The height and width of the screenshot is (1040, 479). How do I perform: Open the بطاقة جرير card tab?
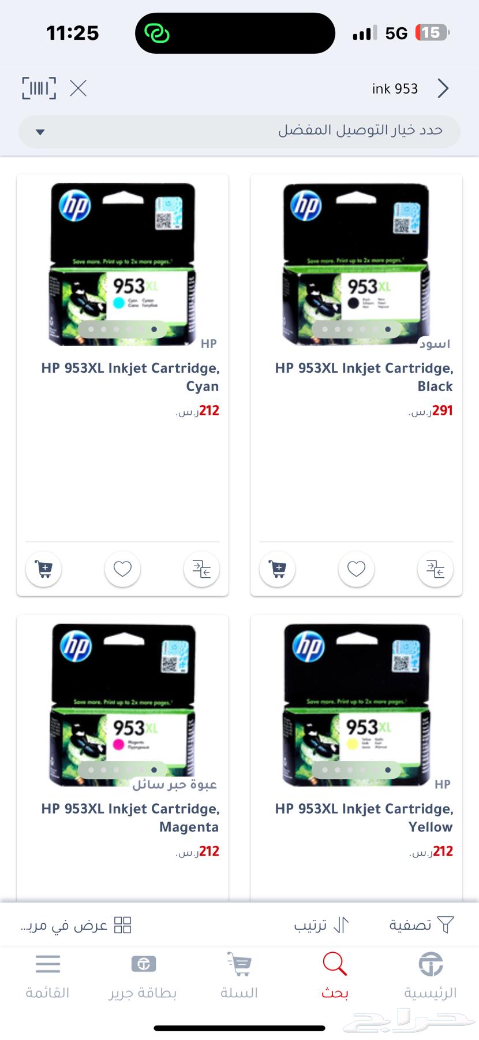tap(143, 976)
